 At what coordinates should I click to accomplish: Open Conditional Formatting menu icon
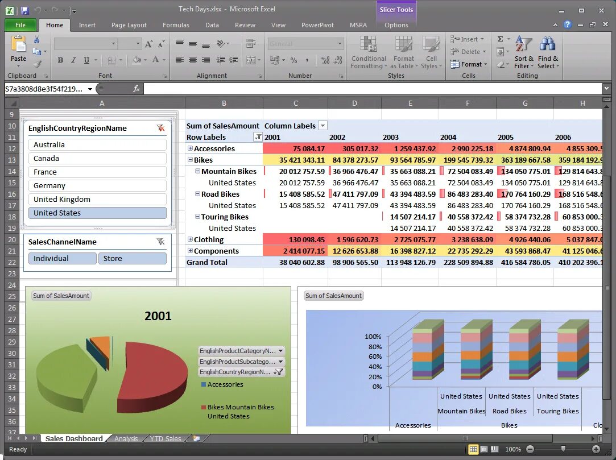[369, 44]
